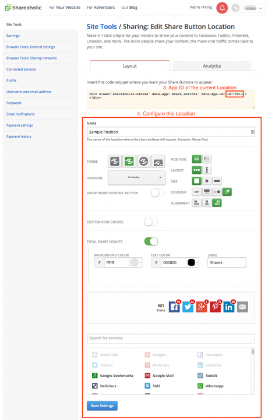The width and height of the screenshot is (268, 420).
Task: Align share buttons to the left
Action: 196,203
